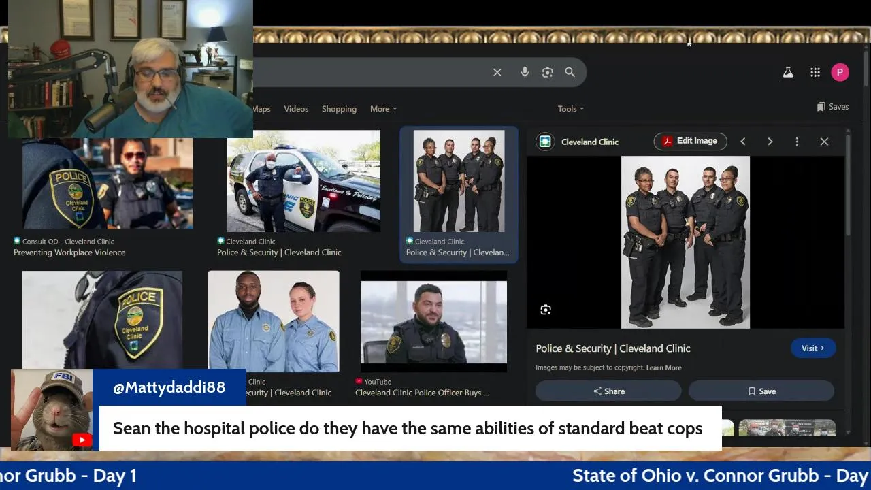Click the Cleveland Clinic favicon in preview header
Screen dimensions: 871x490
tap(544, 142)
